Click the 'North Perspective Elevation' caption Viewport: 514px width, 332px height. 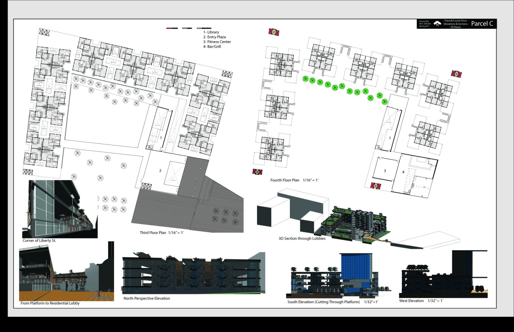tap(147, 298)
